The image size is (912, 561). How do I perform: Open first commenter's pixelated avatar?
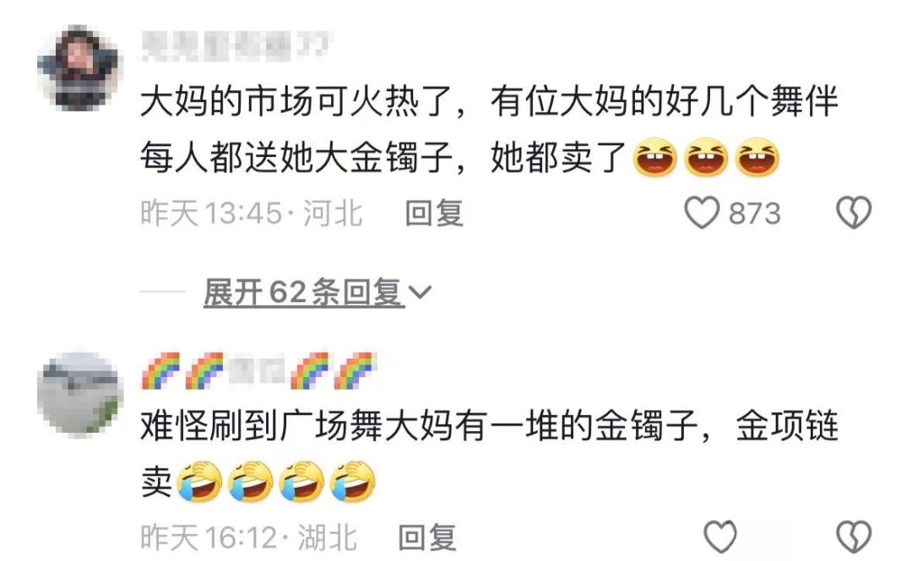tap(79, 68)
